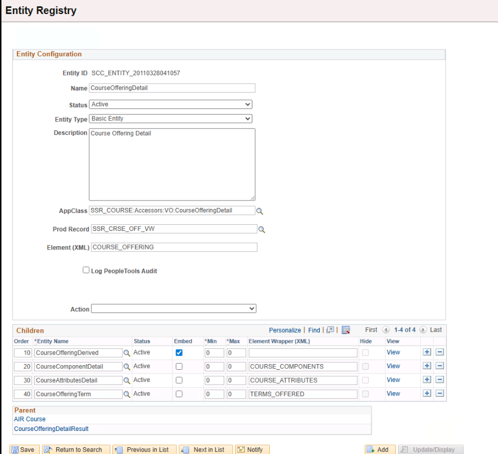The image size is (498, 454).
Task: Check Embed for CourseAttributesDetail row
Action: [179, 380]
